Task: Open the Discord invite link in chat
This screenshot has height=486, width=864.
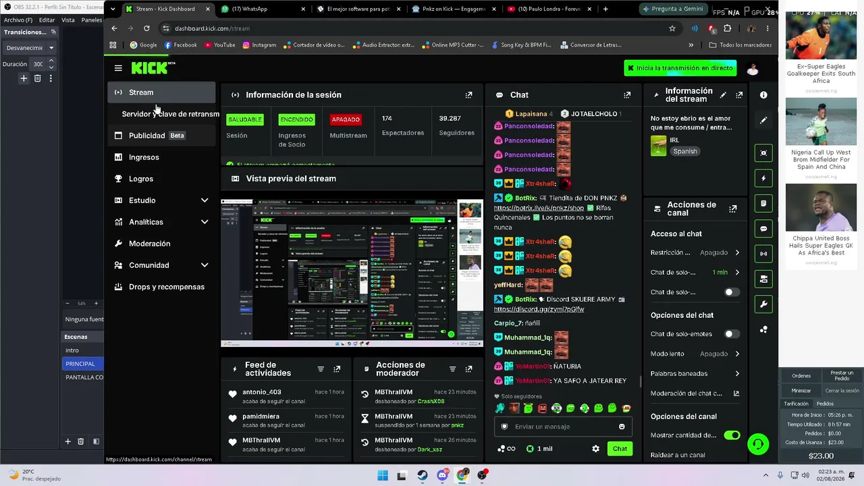Action: tap(539, 309)
